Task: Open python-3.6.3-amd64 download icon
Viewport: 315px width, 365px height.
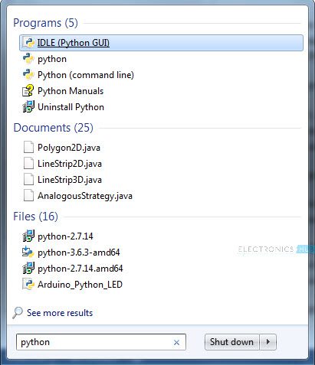Action: point(28,253)
